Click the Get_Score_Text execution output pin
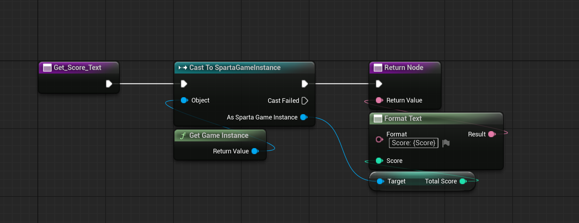 109,84
